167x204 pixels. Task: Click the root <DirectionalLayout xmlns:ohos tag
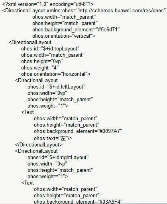[84, 11]
